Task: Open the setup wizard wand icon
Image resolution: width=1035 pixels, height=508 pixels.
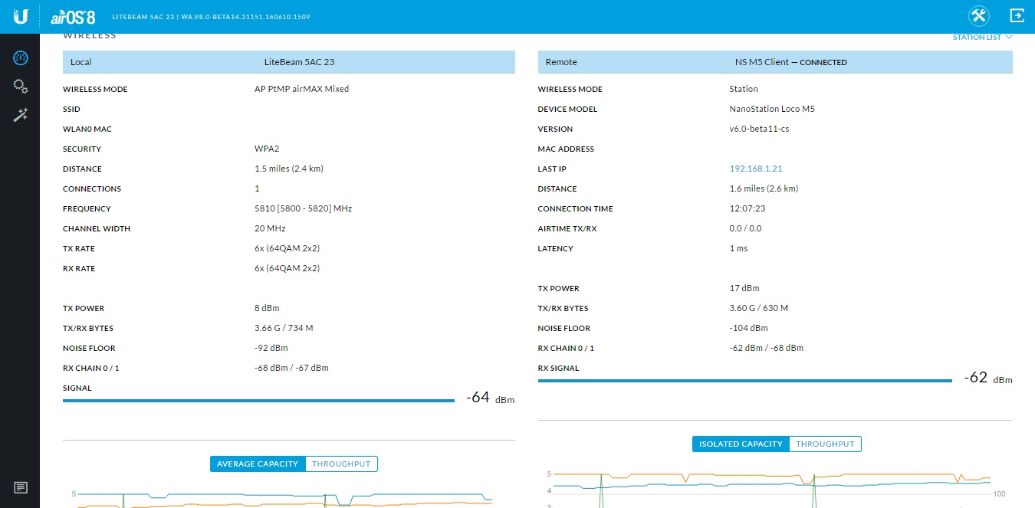Action: click(21, 115)
